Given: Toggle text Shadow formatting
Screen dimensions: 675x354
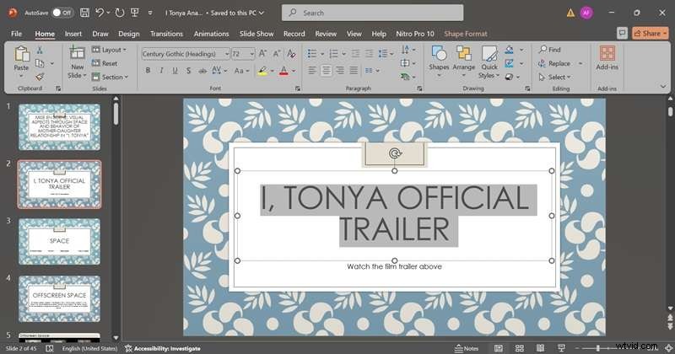Looking at the screenshot, I should [x=188, y=71].
